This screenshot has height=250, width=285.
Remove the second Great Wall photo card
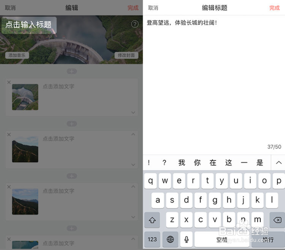click(9, 134)
